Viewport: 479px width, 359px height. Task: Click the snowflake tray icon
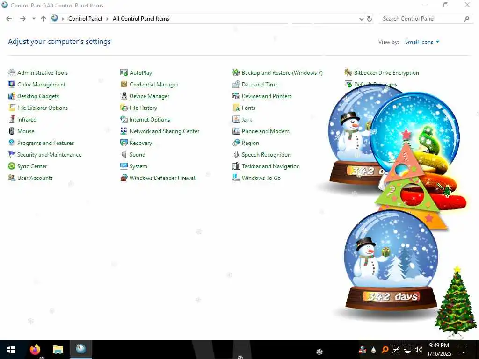[x=396, y=350]
